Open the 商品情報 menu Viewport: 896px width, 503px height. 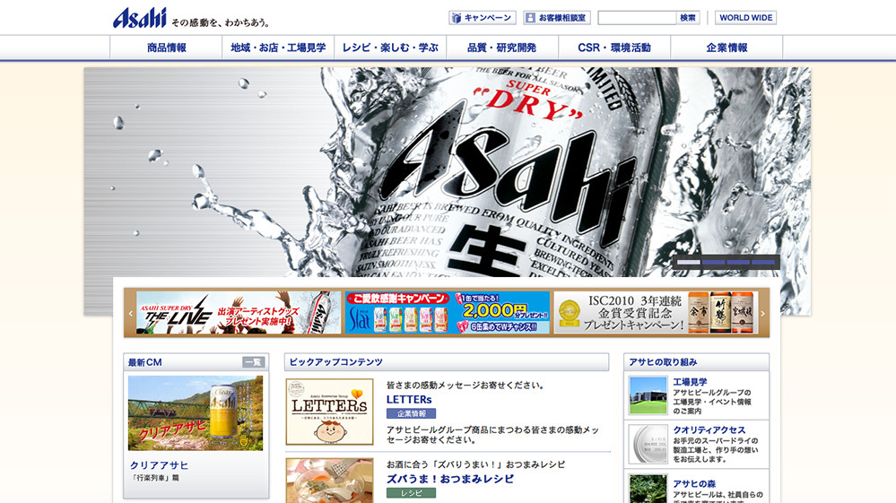(x=166, y=48)
